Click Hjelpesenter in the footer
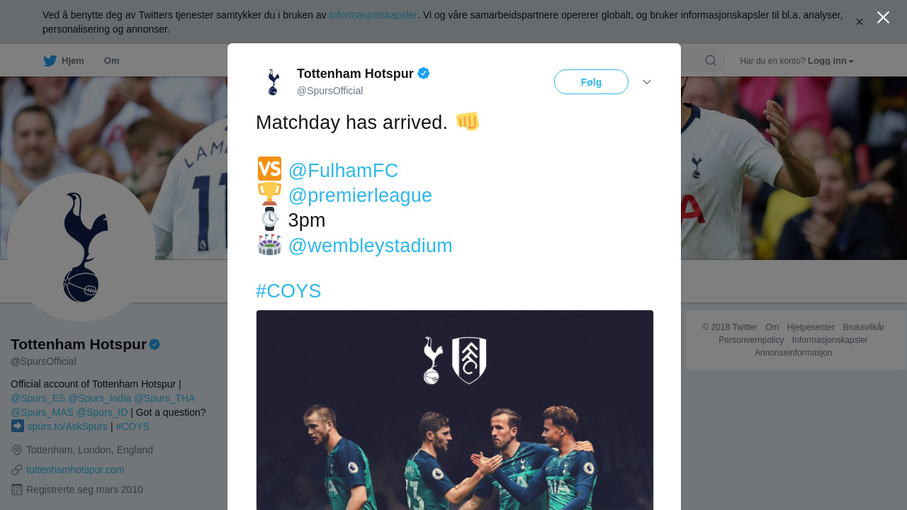Screen dimensions: 907x510 tap(811, 327)
